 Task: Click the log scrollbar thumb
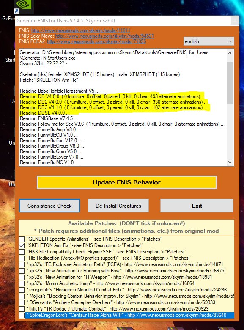point(230,83)
